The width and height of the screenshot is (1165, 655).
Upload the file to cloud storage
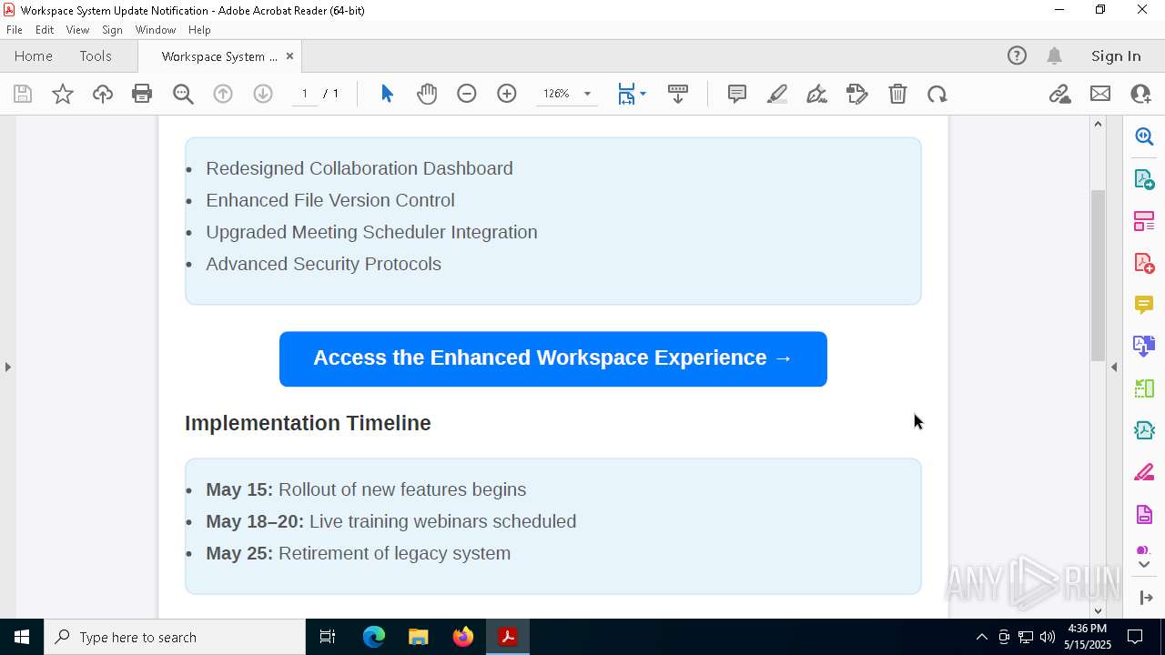[x=103, y=94]
